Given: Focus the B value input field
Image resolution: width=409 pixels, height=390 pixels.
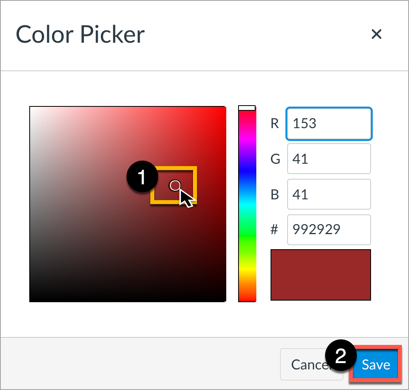Looking at the screenshot, I should [x=329, y=195].
